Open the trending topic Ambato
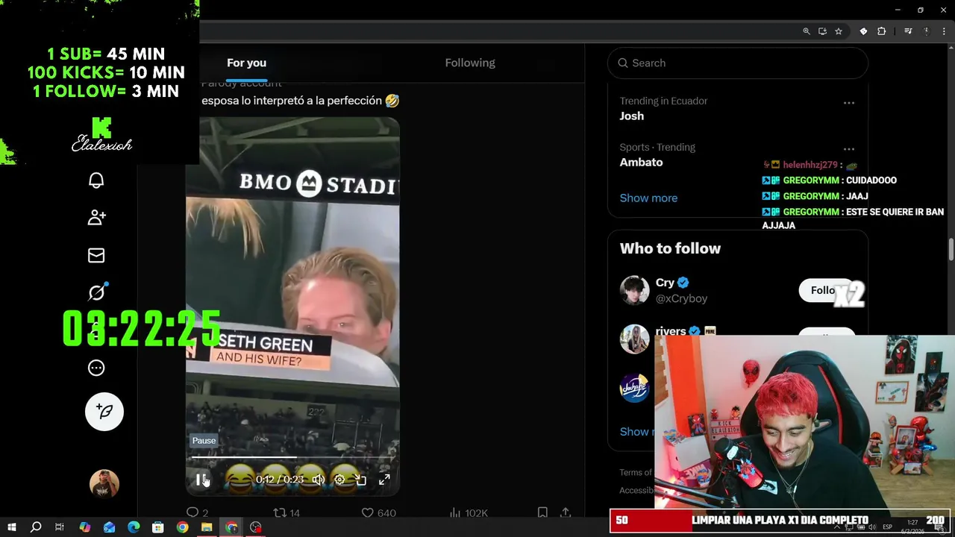The height and width of the screenshot is (537, 955). [641, 162]
